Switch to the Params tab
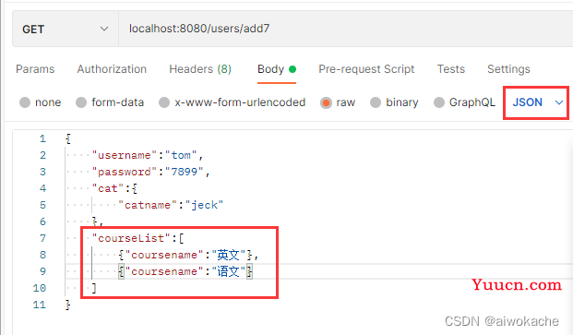This screenshot has height=335, width=573. coord(35,69)
